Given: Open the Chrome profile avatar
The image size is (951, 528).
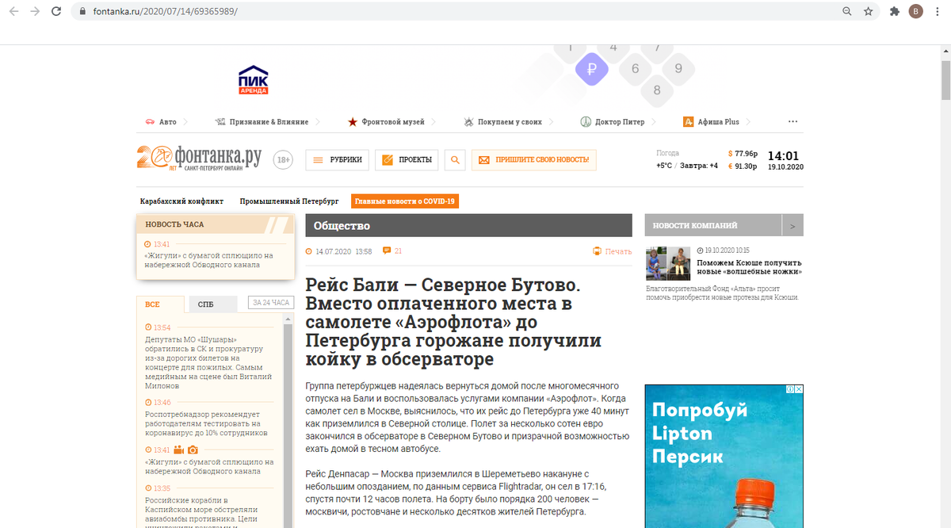Looking at the screenshot, I should (x=916, y=11).
